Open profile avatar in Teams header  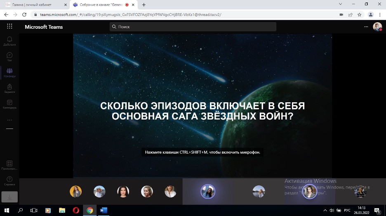tap(377, 27)
